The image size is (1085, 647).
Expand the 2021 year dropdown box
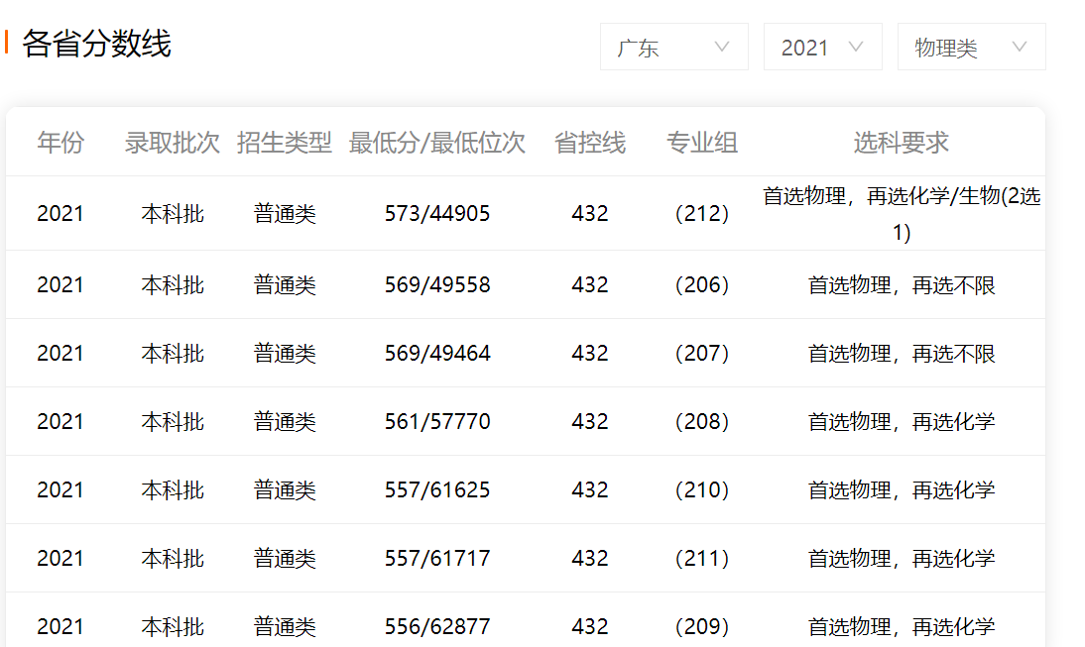[821, 47]
